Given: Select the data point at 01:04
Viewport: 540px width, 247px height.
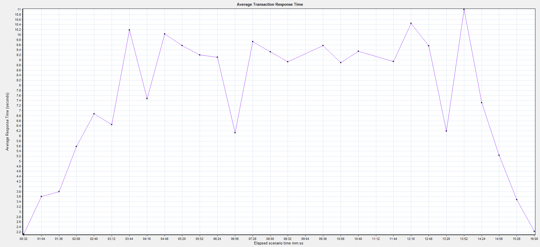Looking at the screenshot, I should point(41,196).
